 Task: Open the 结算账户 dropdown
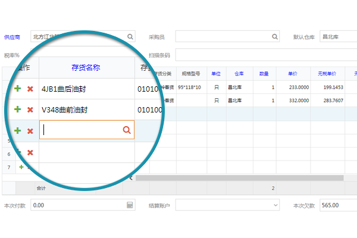(227, 205)
